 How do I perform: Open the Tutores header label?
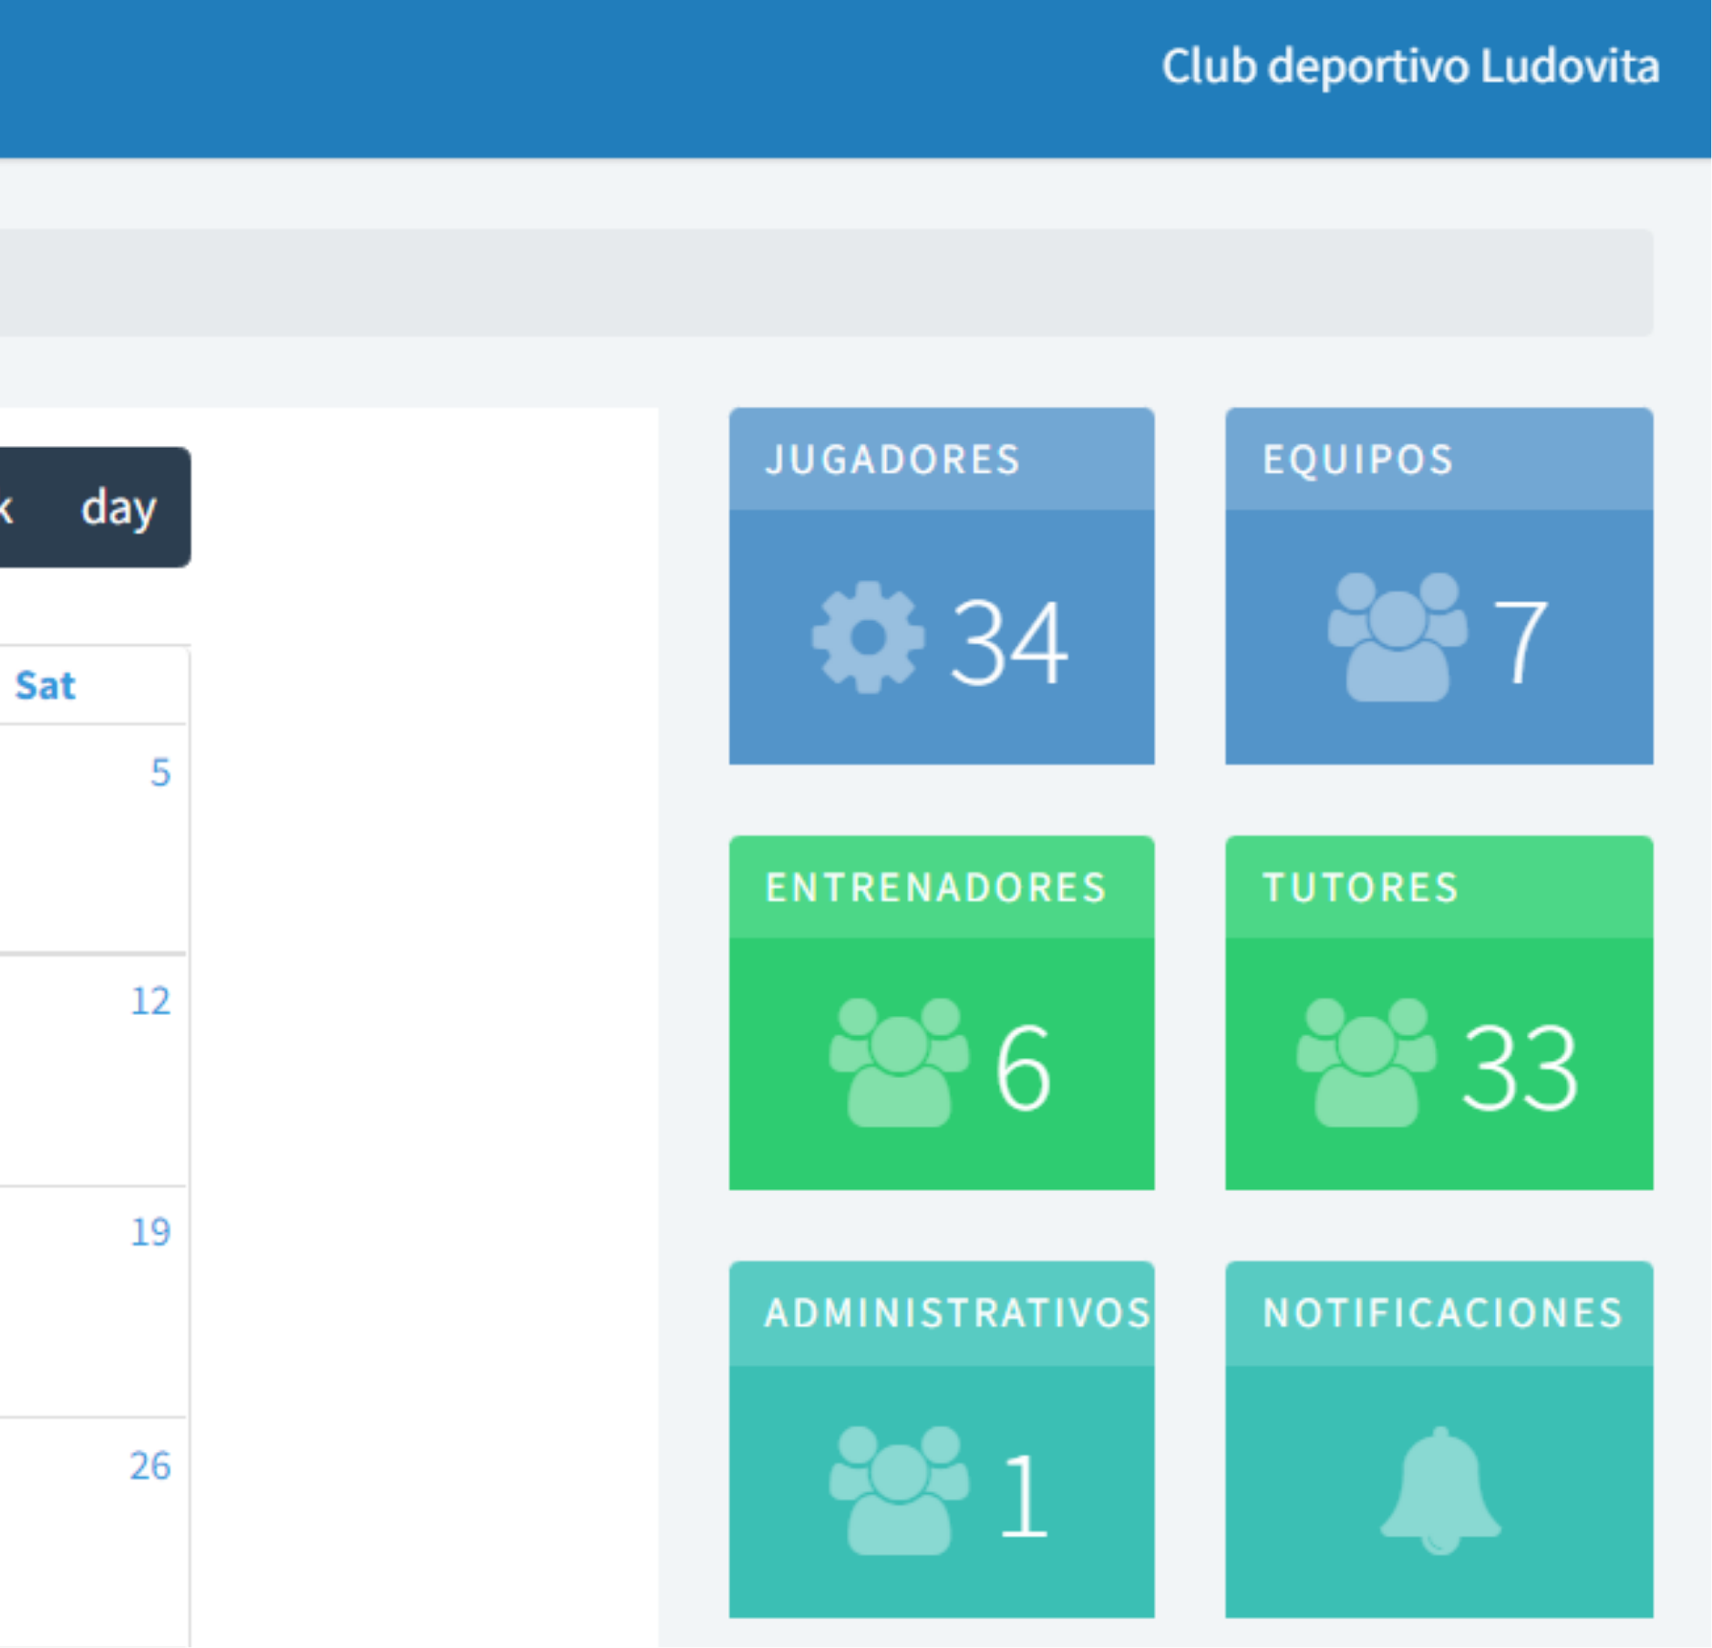coord(1360,887)
